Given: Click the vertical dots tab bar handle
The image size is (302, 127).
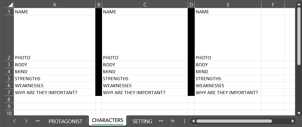Looking at the screenshot, I should 184,121.
